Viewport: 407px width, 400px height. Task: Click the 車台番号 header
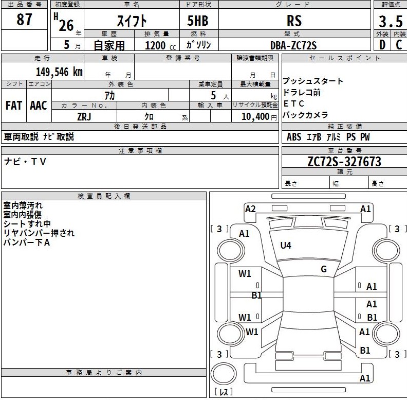coord(345,151)
